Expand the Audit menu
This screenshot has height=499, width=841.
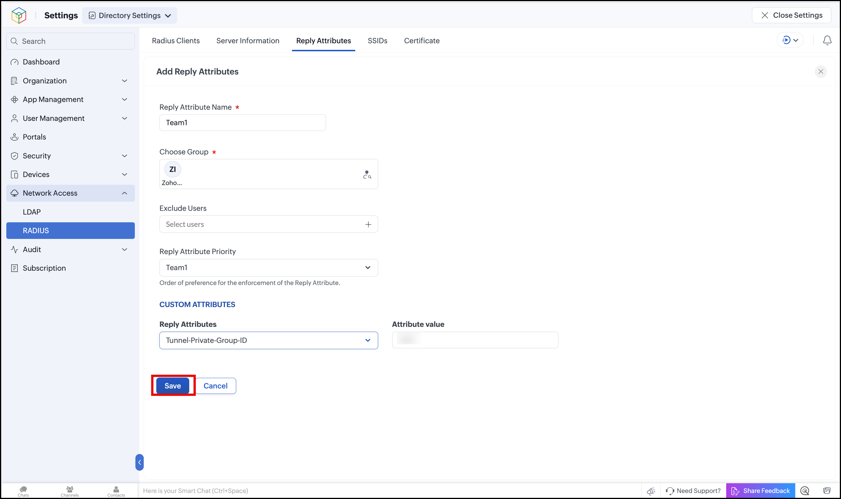[124, 249]
